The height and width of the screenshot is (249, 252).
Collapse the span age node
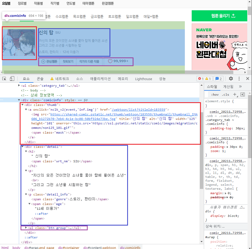pos(29,204)
